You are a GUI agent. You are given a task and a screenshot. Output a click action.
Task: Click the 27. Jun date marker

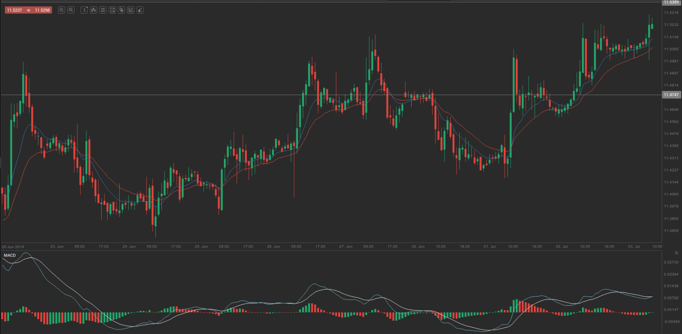pyautogui.click(x=346, y=246)
